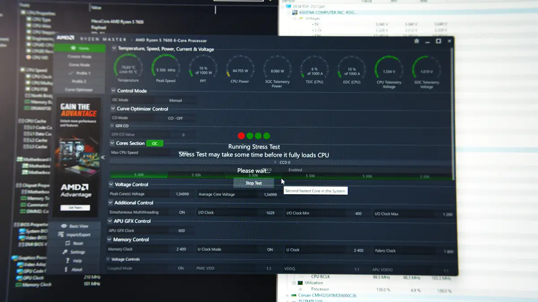Viewport: 538px width, 302px height.
Task: Click the TDC (CPU) gauge
Action: pyautogui.click(x=314, y=70)
